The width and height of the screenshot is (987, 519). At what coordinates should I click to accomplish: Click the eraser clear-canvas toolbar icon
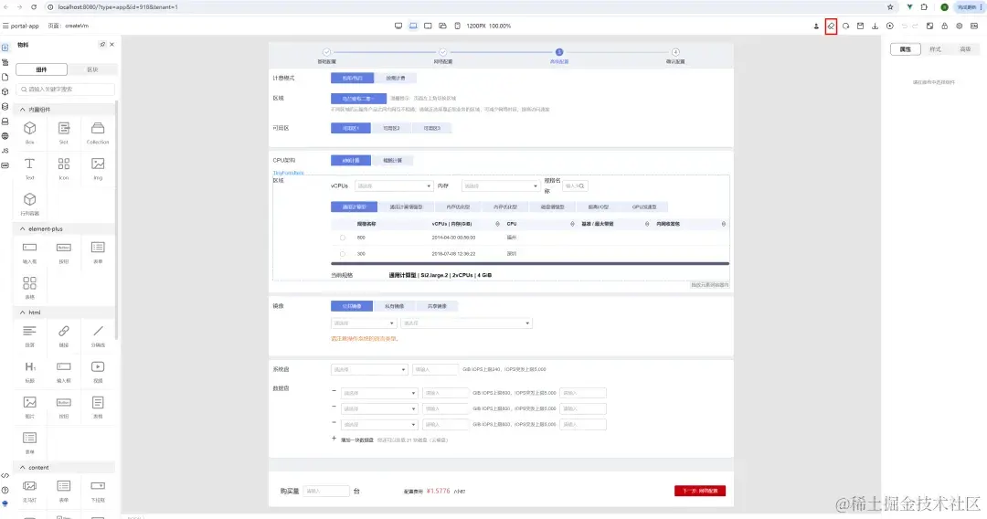pyautogui.click(x=831, y=26)
